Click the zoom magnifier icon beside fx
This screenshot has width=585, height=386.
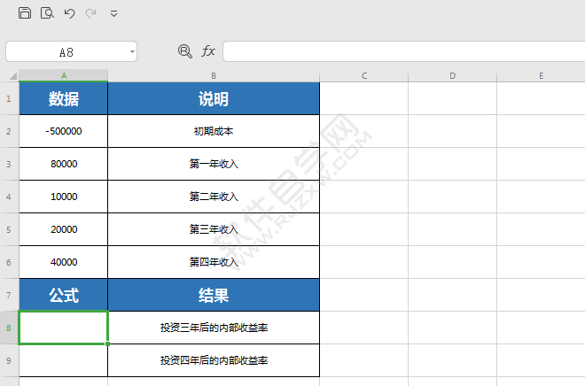click(x=185, y=51)
